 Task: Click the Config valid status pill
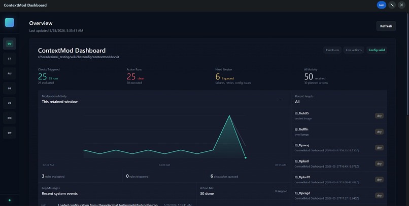[377, 50]
